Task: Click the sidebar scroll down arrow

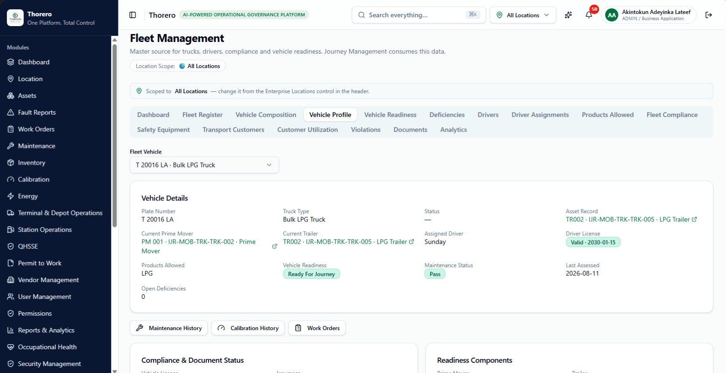Action: coord(115,371)
